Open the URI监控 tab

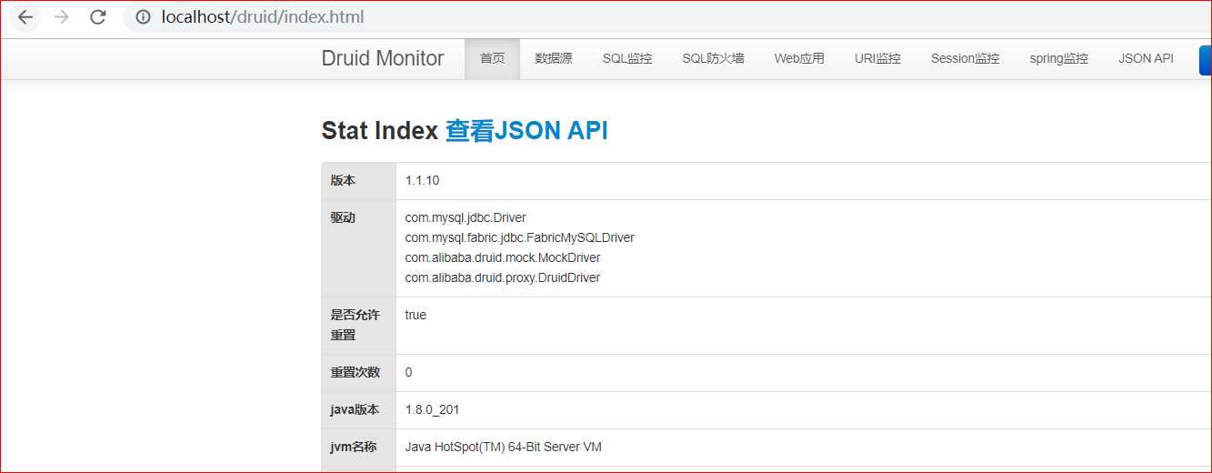tap(877, 58)
